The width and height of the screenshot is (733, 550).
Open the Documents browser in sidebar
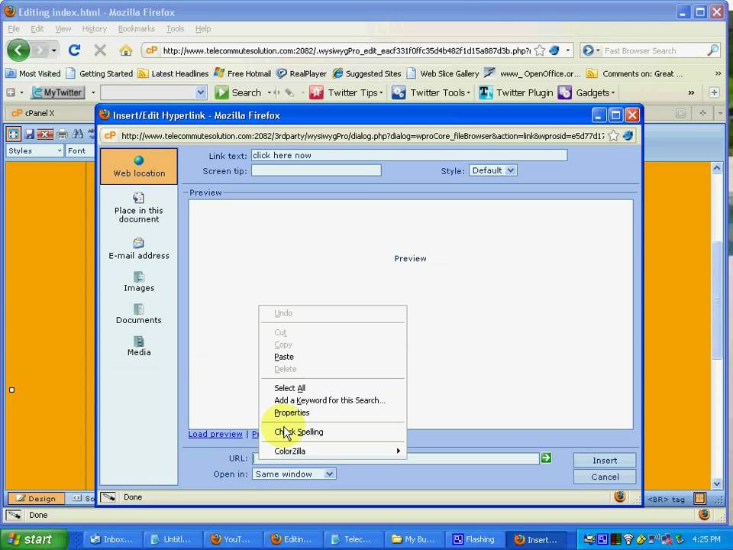pos(139,314)
